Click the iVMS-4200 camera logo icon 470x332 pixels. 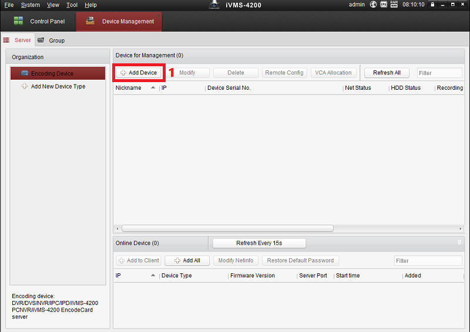pyautogui.click(x=214, y=5)
